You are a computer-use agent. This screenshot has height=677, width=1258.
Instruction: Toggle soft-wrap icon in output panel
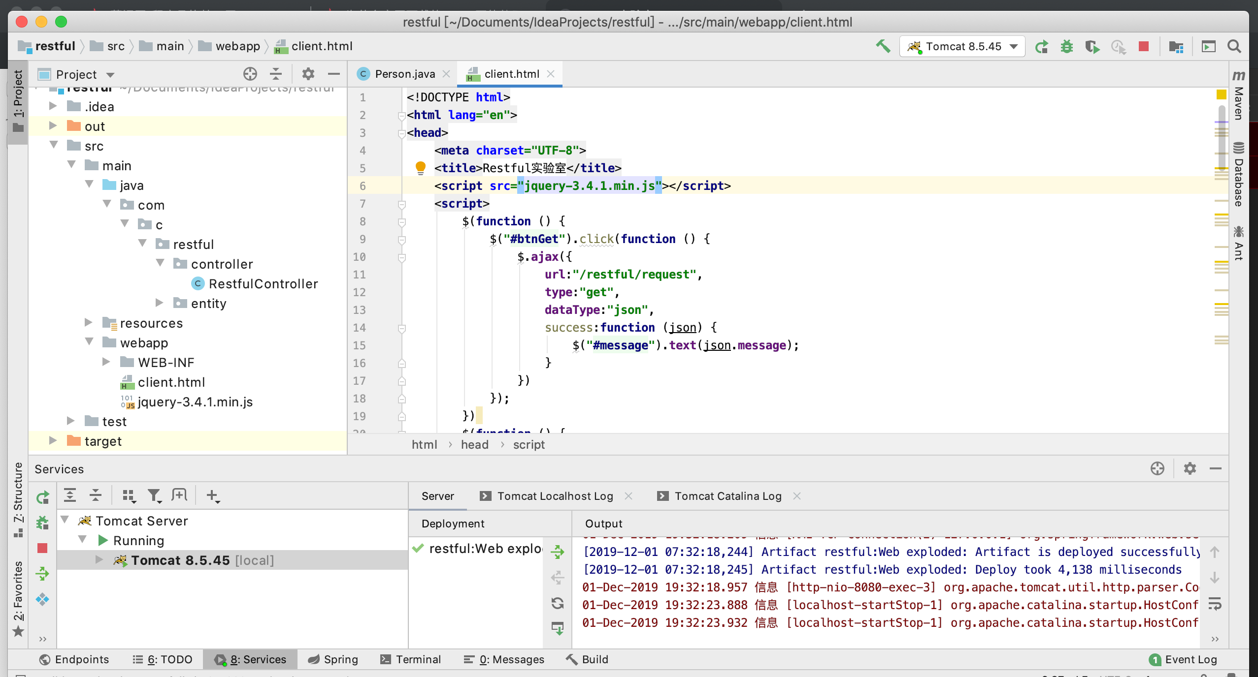[1215, 603]
